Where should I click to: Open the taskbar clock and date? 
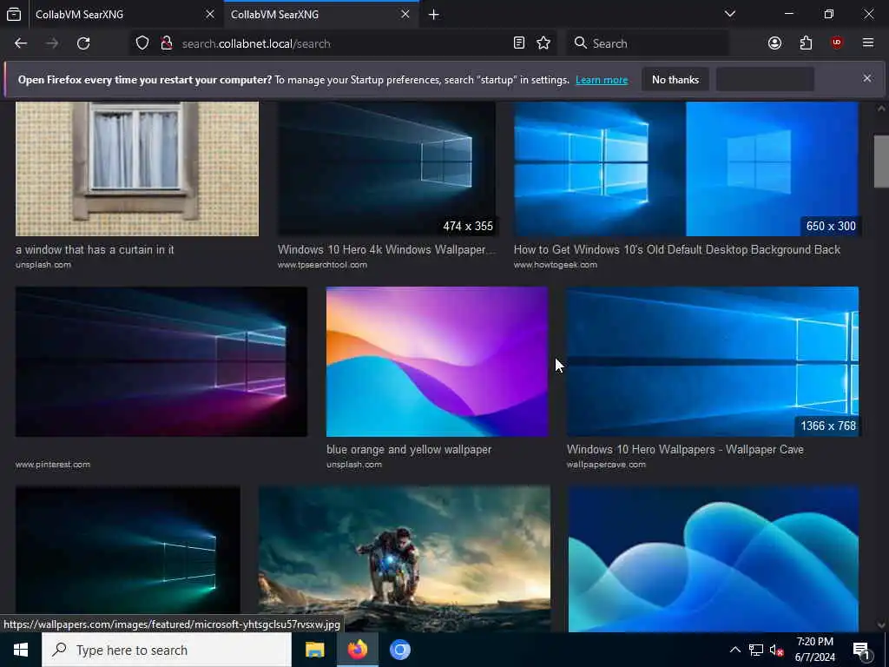[814, 650]
